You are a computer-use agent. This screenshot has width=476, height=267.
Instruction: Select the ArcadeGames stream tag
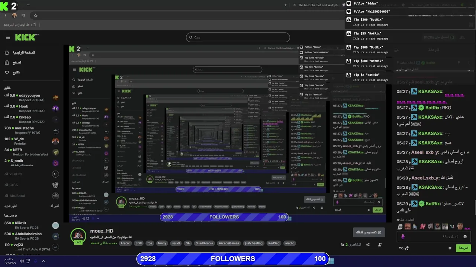pos(229,243)
